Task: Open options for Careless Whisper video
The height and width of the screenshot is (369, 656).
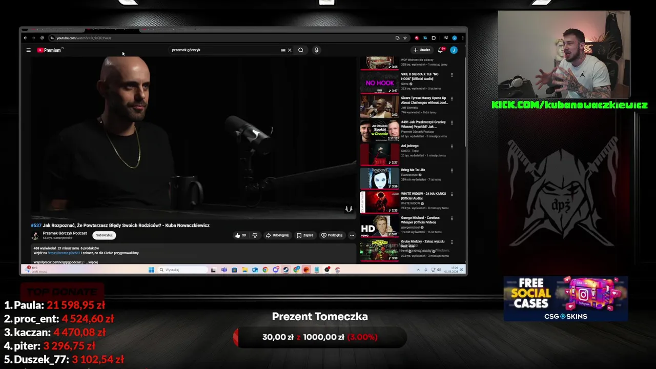Action: tap(452, 218)
